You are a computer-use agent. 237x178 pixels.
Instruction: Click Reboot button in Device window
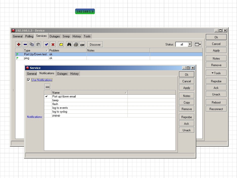[216, 103]
